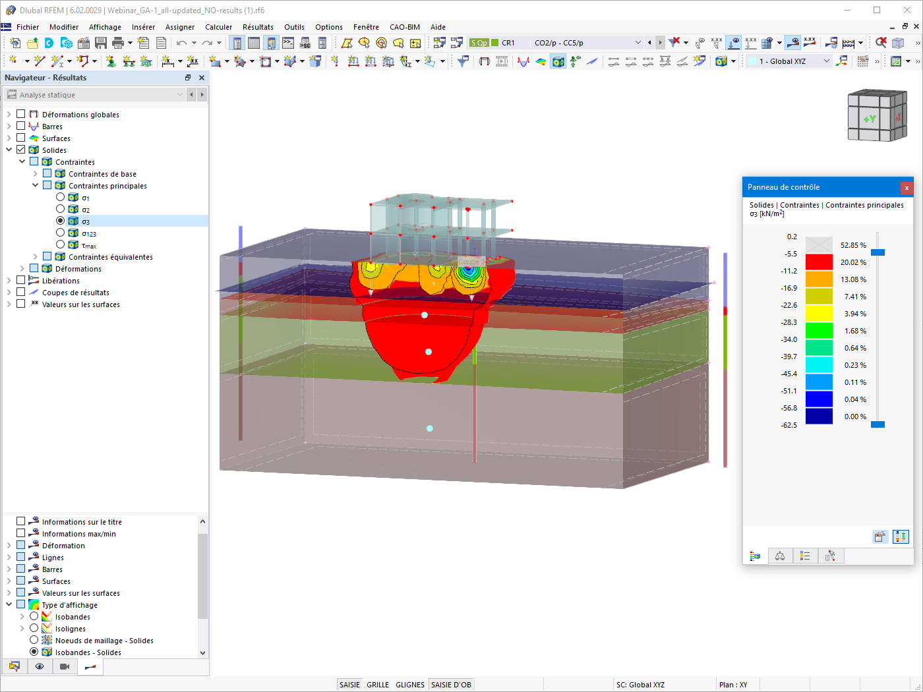Image resolution: width=923 pixels, height=692 pixels.
Task: Toggle the Surfaces results checkbox
Action: [21, 138]
